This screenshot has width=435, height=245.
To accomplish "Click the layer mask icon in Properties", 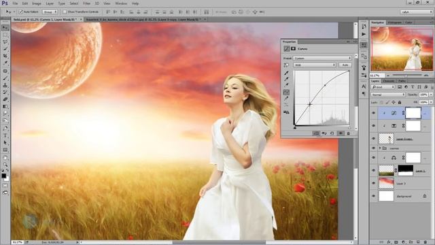I will 293,48.
